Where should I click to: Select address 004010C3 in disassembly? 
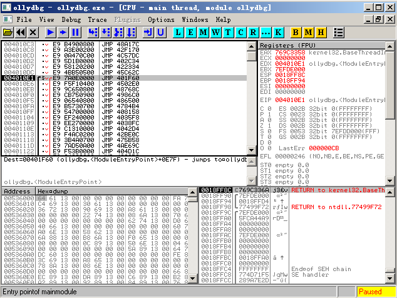point(19,44)
